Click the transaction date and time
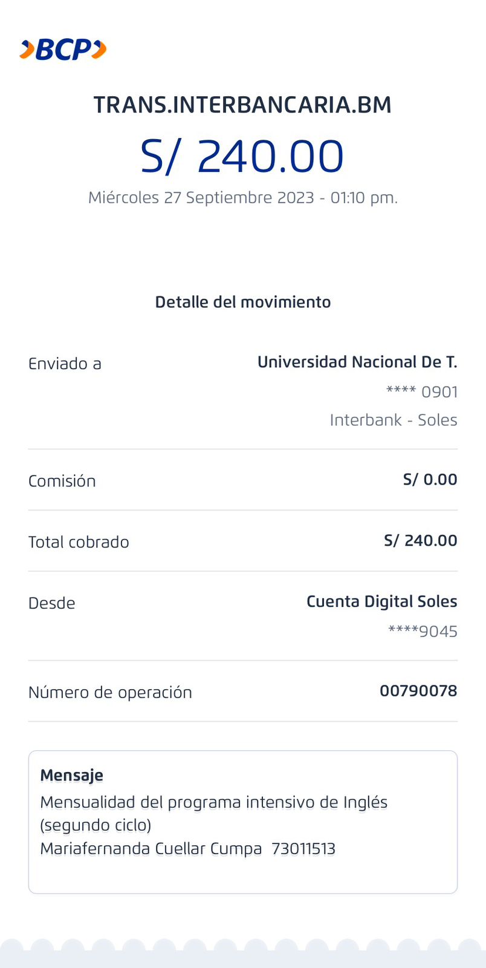Viewport: 486px width, 968px height. [x=242, y=198]
